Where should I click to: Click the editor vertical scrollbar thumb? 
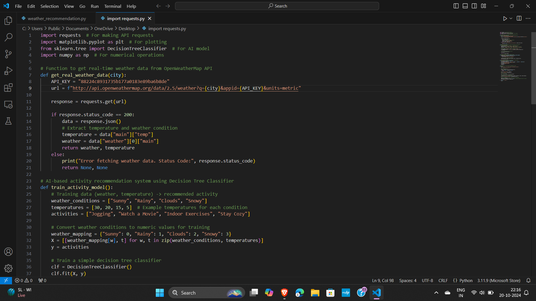(533, 68)
